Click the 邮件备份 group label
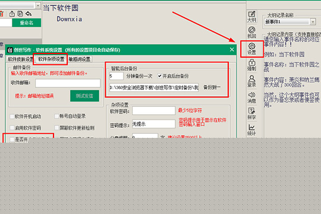 (21, 67)
